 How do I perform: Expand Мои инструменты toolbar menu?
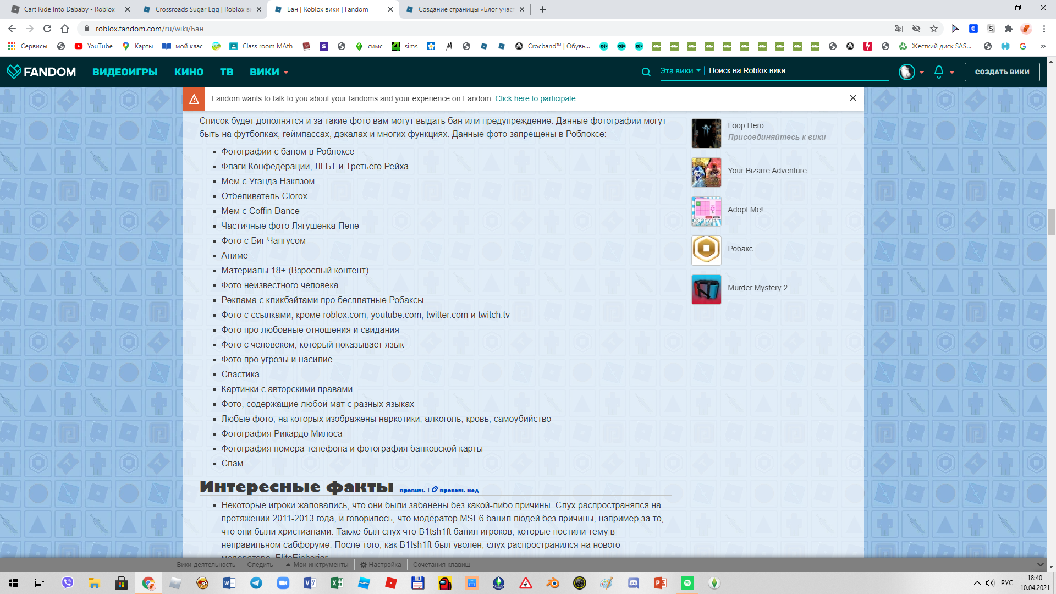point(317,565)
